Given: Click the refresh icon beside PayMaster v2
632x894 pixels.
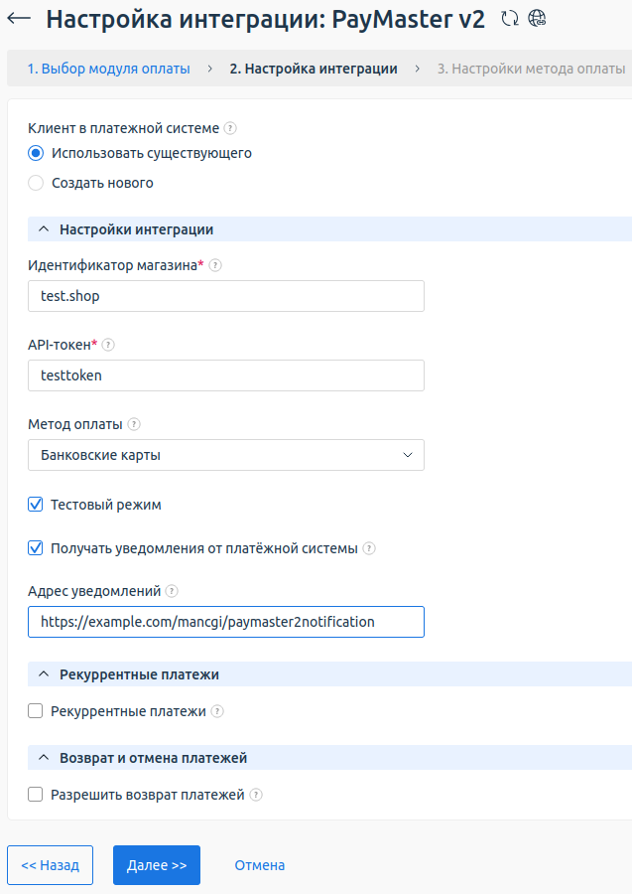Looking at the screenshot, I should click(510, 18).
